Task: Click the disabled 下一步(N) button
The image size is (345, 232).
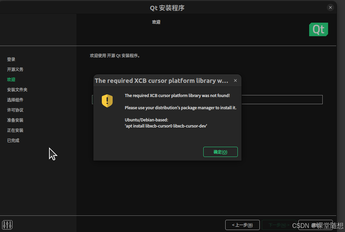Action: (x=279, y=225)
